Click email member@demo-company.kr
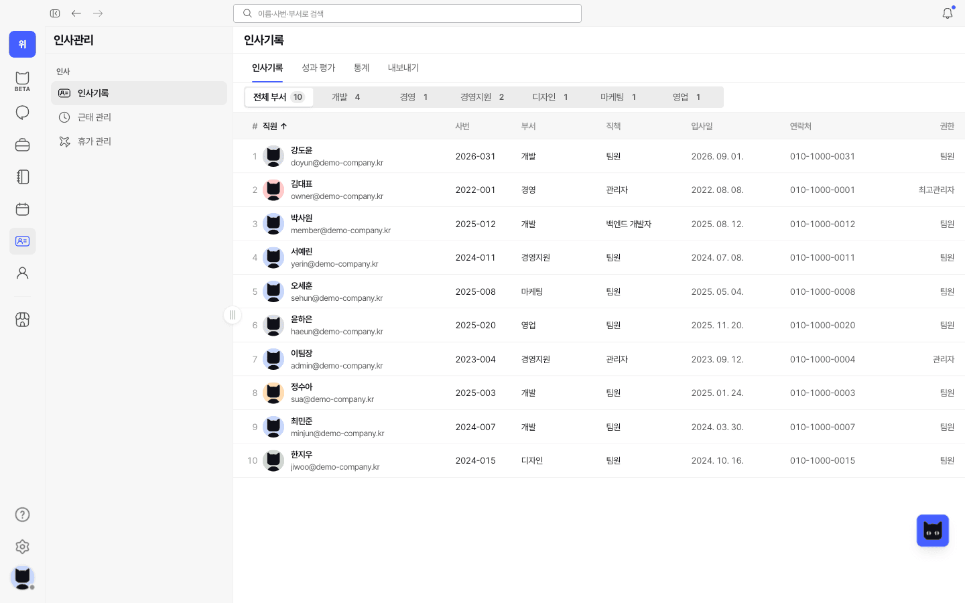 [x=340, y=230]
